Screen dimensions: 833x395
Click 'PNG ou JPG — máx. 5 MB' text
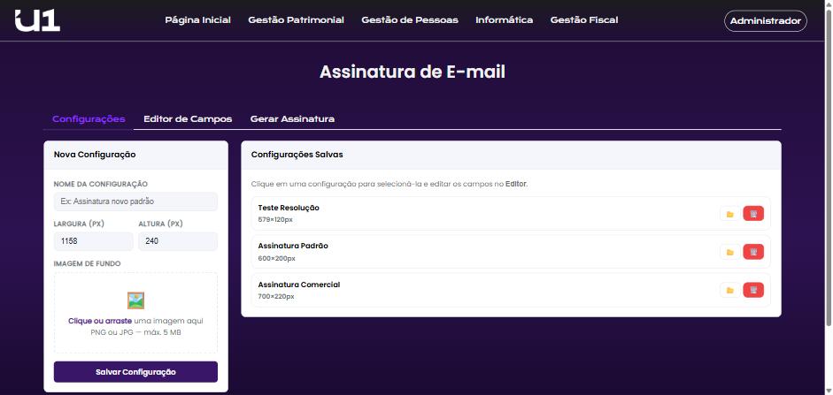tap(136, 332)
